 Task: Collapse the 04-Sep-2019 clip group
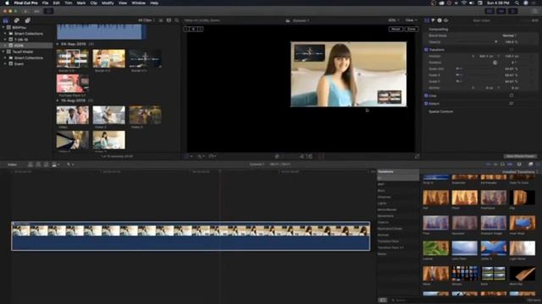click(x=58, y=44)
